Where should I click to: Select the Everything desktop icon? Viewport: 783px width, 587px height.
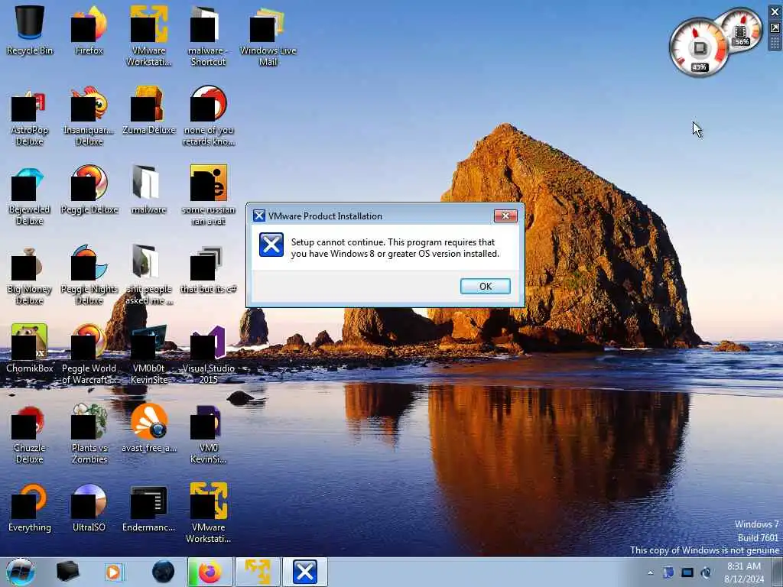point(30,508)
